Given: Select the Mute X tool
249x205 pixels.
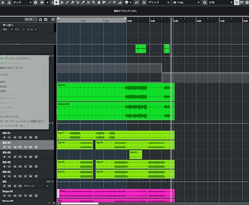Looking at the screenshot, I should click(88, 3).
